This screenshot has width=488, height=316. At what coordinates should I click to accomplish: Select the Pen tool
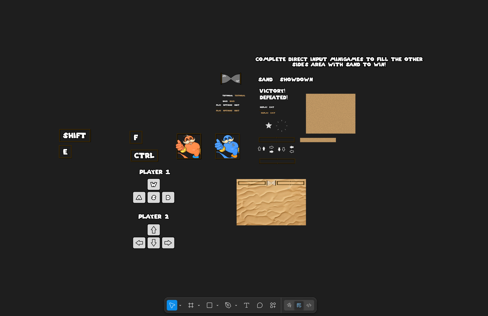[228, 305]
